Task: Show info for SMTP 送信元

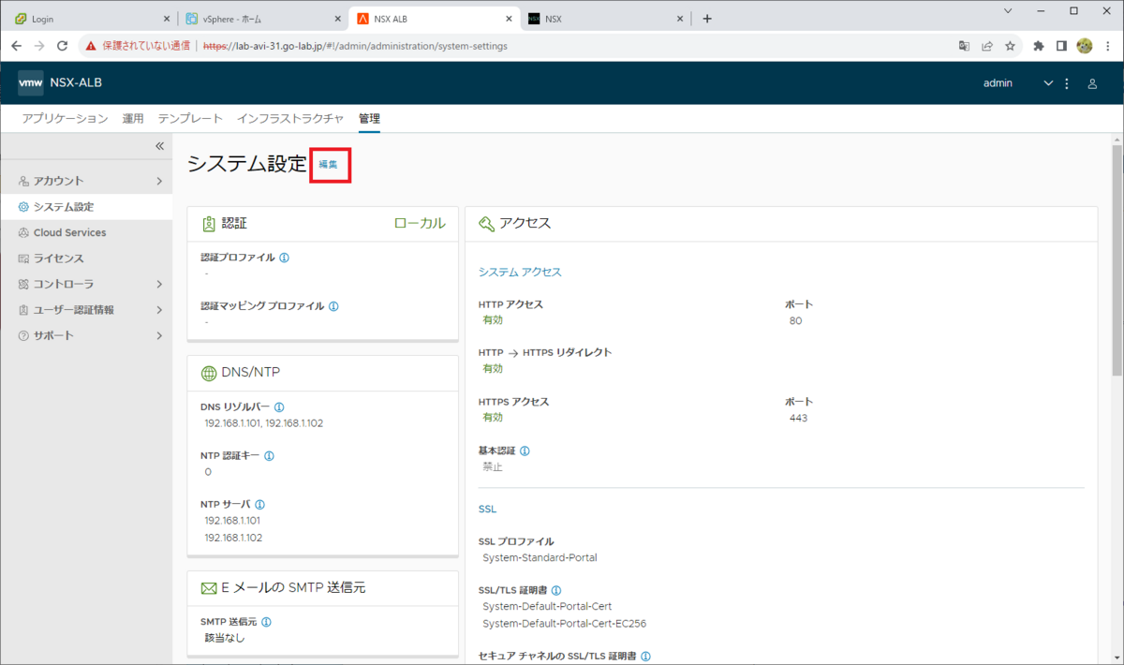Action: (x=266, y=622)
